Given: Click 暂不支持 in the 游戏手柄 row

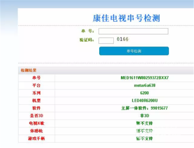Looking at the screenshot, I should [144, 138].
